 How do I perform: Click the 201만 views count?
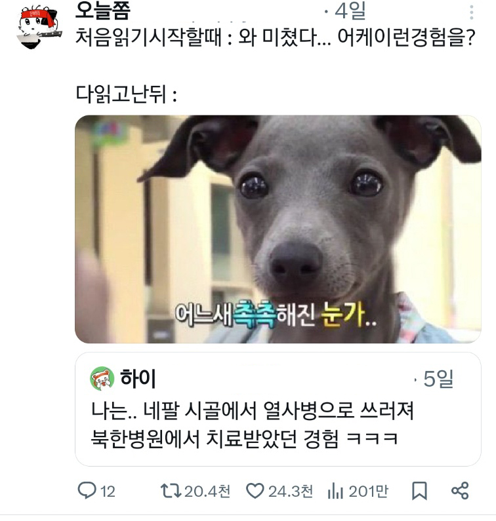[368, 491]
